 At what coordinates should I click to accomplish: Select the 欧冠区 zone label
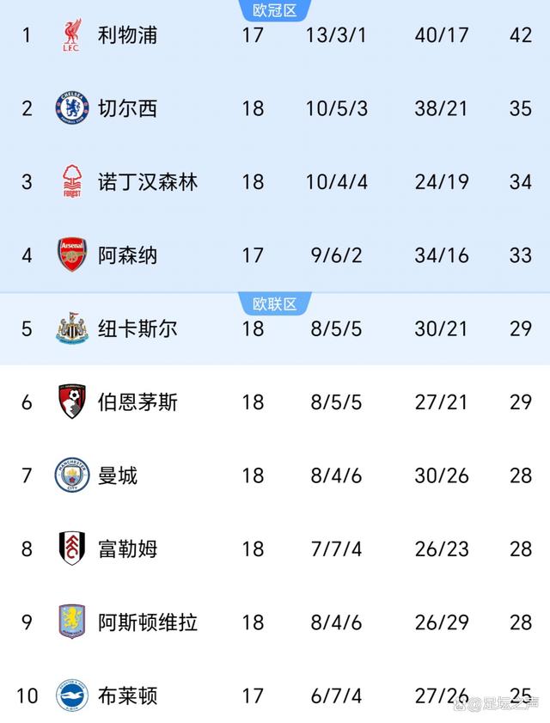[275, 10]
